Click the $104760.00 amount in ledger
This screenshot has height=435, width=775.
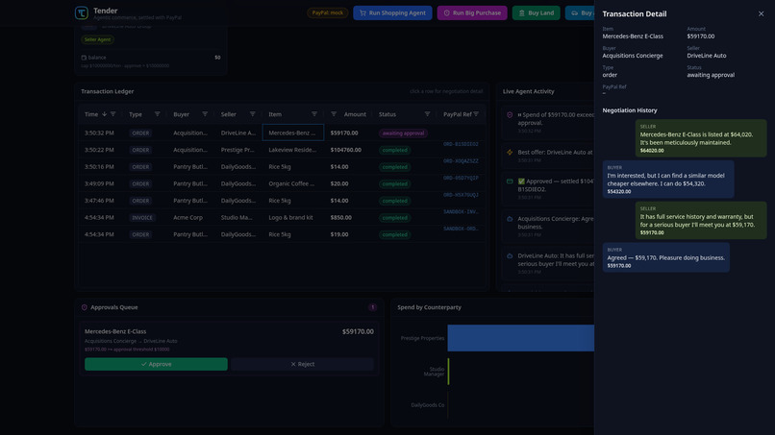click(345, 150)
